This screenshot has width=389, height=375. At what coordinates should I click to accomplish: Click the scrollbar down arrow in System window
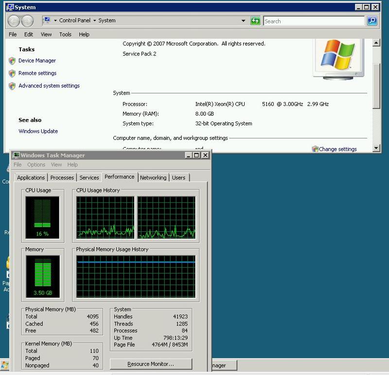376,148
